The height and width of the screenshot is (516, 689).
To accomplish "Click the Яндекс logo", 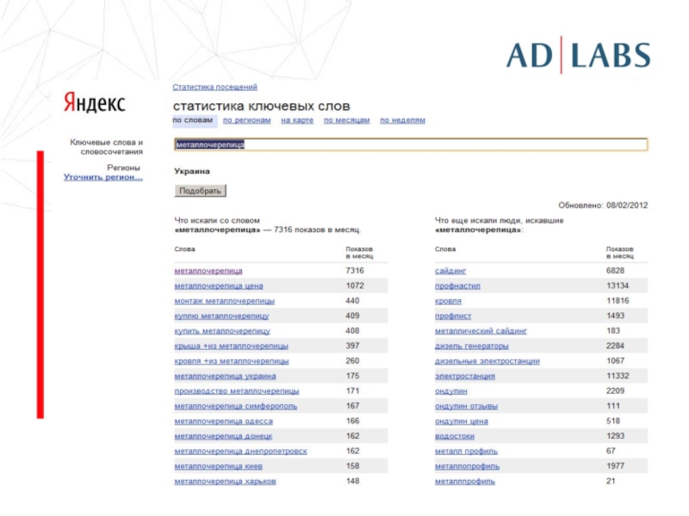I will pos(95,102).
